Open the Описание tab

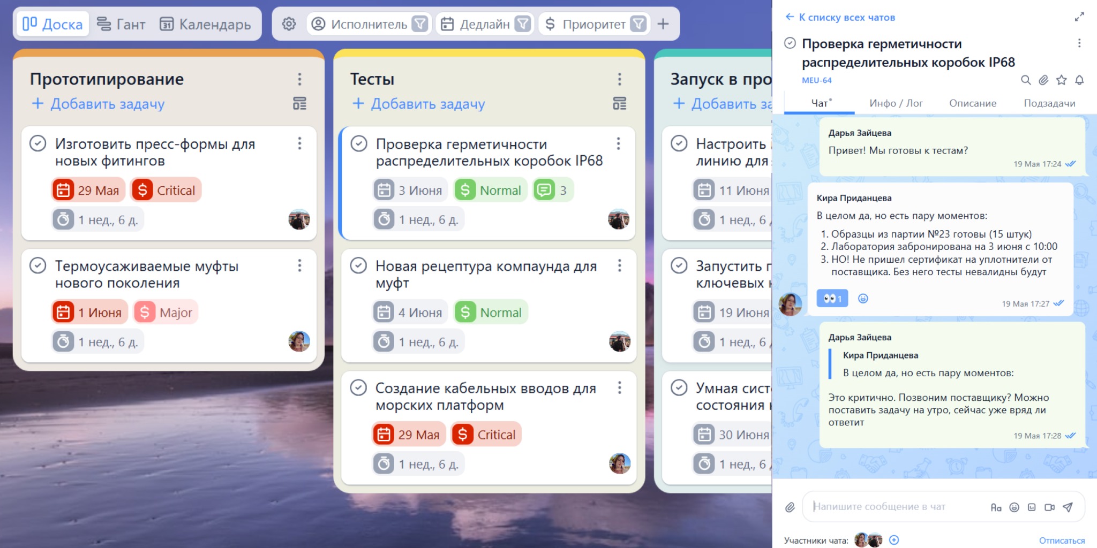973,103
